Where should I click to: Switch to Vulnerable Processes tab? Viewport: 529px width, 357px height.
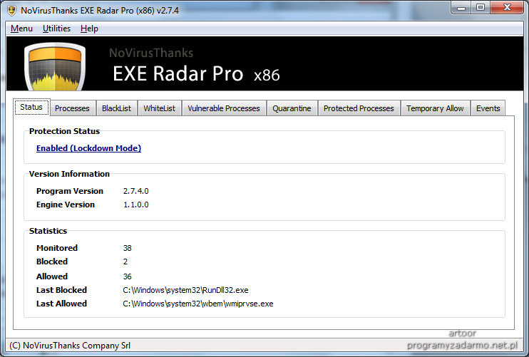click(x=224, y=108)
